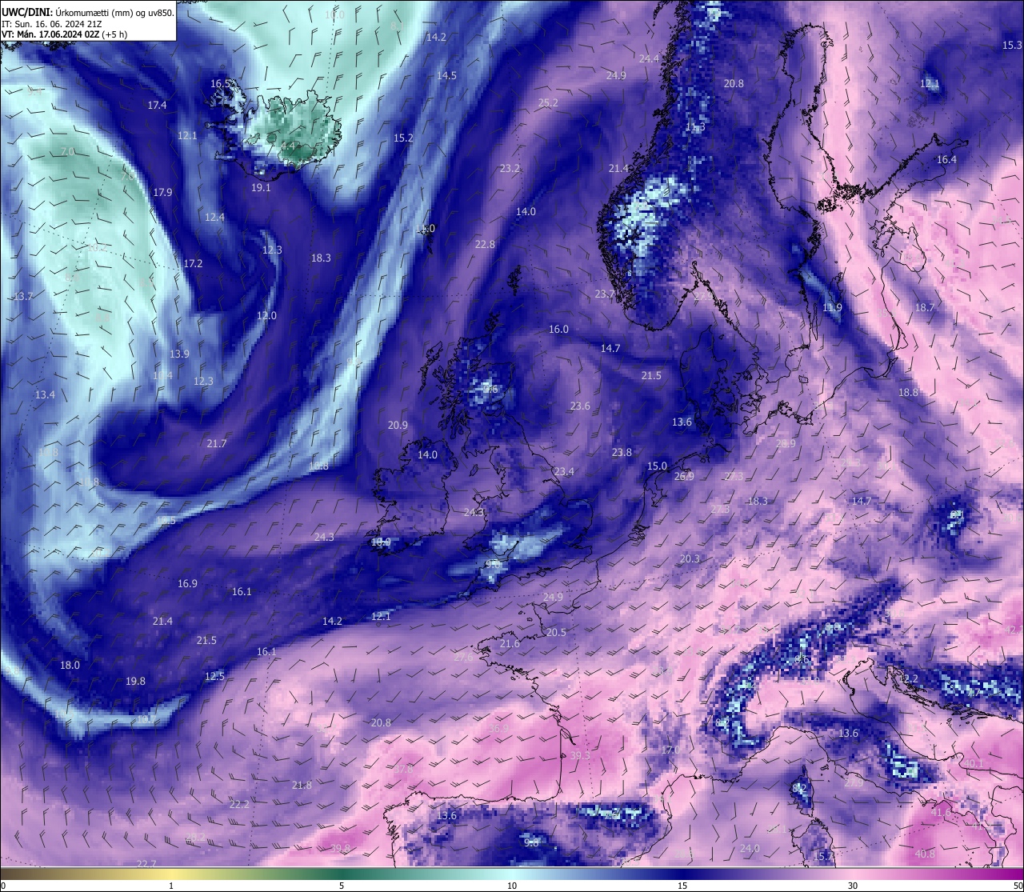Click the 24.0 value label
The height and width of the screenshot is (892, 1024).
click(x=750, y=848)
